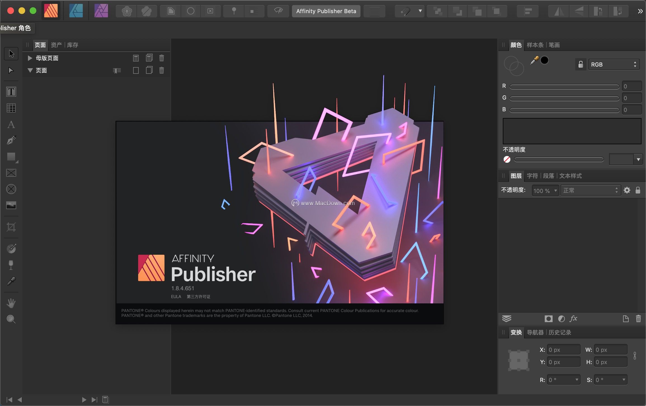
Task: Add master page icon
Action: point(136,58)
